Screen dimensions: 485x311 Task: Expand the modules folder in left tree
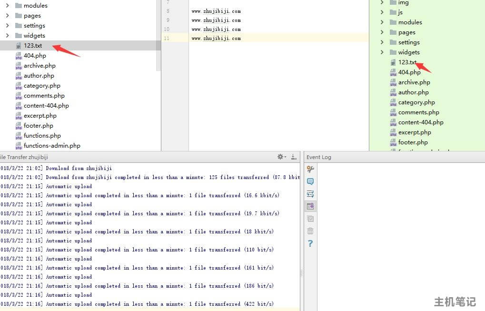(x=8, y=6)
